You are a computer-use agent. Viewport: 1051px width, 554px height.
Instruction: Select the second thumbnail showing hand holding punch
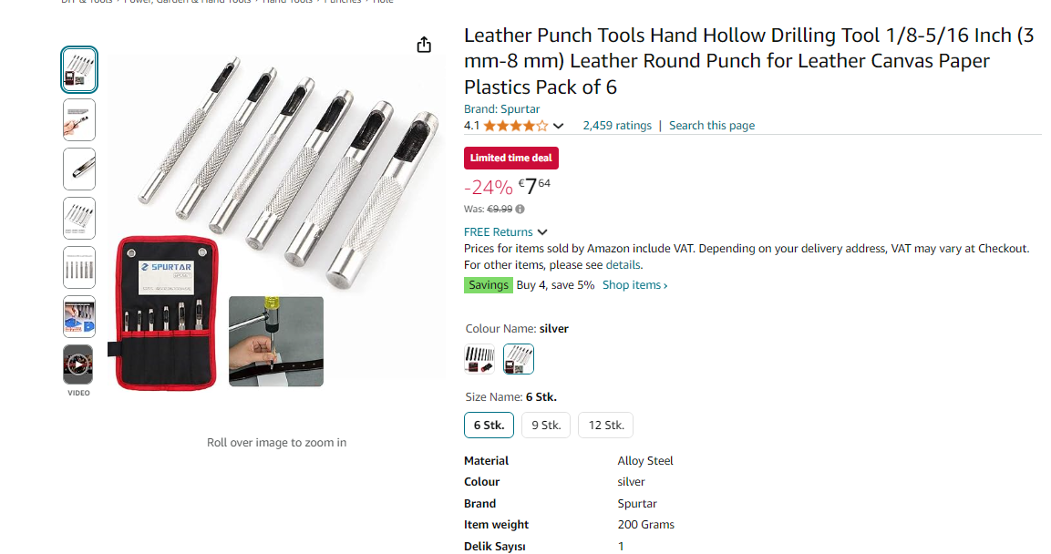click(x=78, y=119)
